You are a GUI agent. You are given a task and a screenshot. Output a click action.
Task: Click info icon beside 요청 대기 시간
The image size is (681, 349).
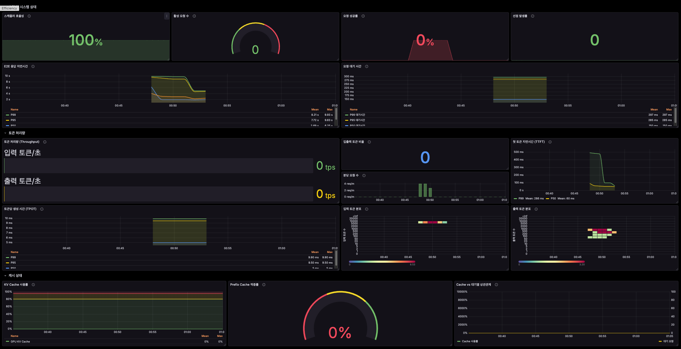[367, 67]
